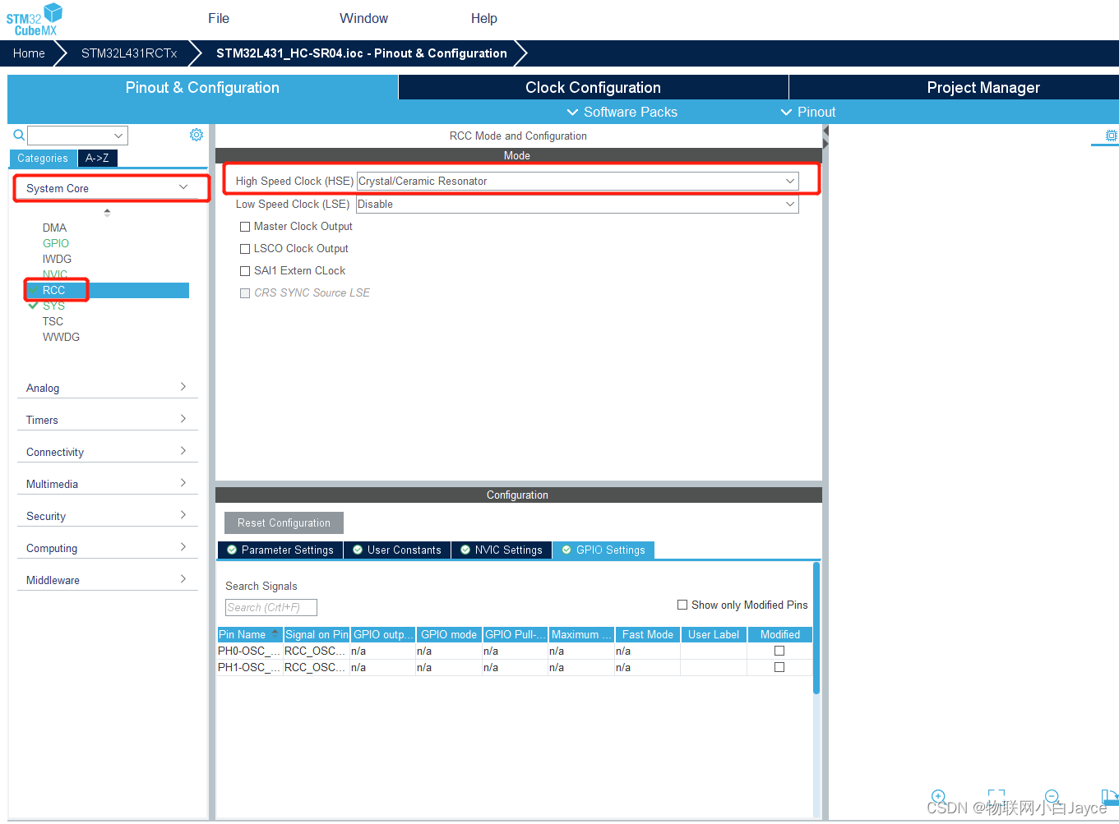This screenshot has width=1119, height=824.
Task: Sort by User Label column header
Action: [x=714, y=634]
